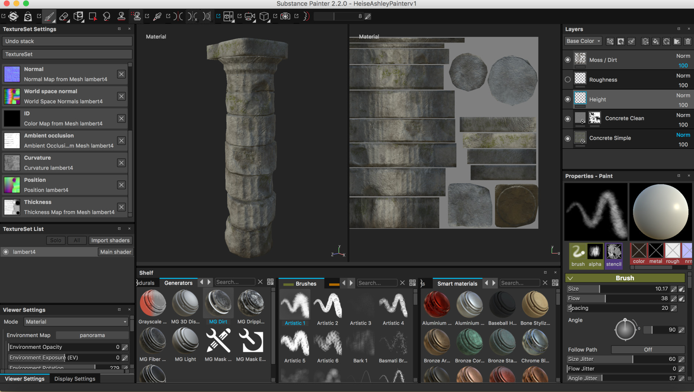Click the Import shaders button
694x392 pixels.
click(x=110, y=240)
